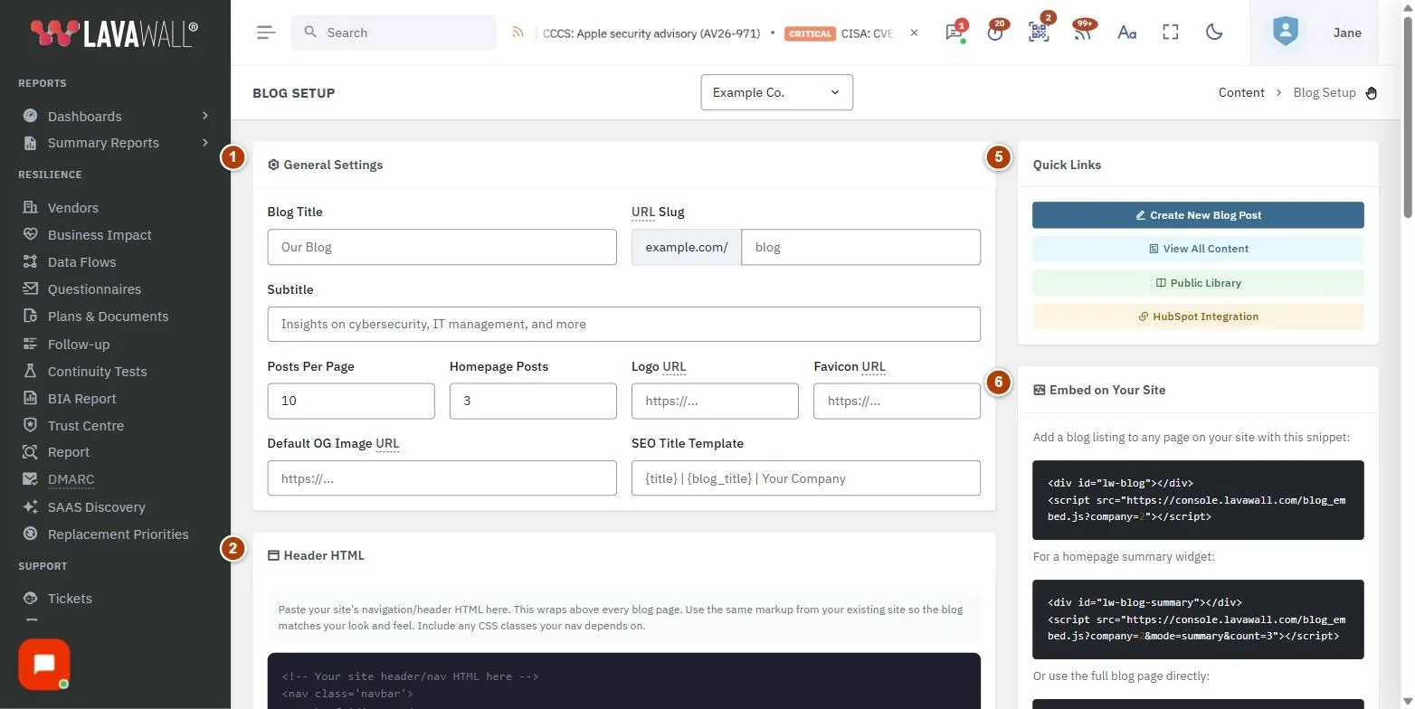Screen dimensions: 1415x709
Task: Click View All Content button
Action: click(x=1198, y=249)
